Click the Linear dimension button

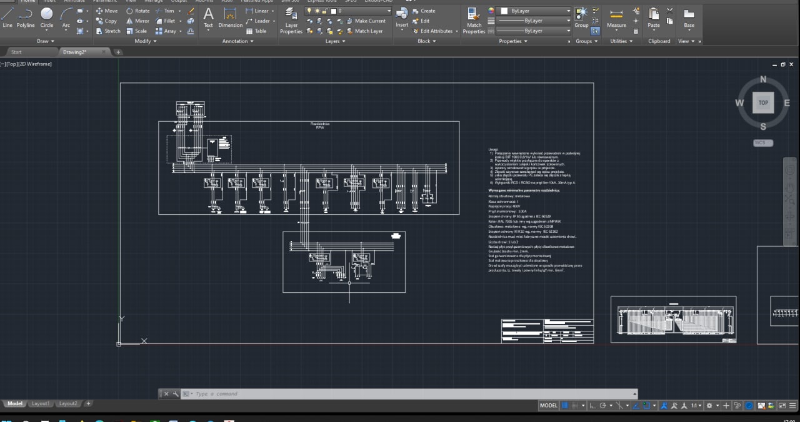257,11
